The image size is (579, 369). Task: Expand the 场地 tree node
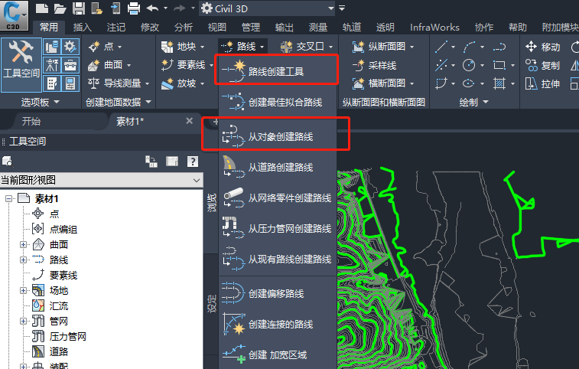click(23, 291)
